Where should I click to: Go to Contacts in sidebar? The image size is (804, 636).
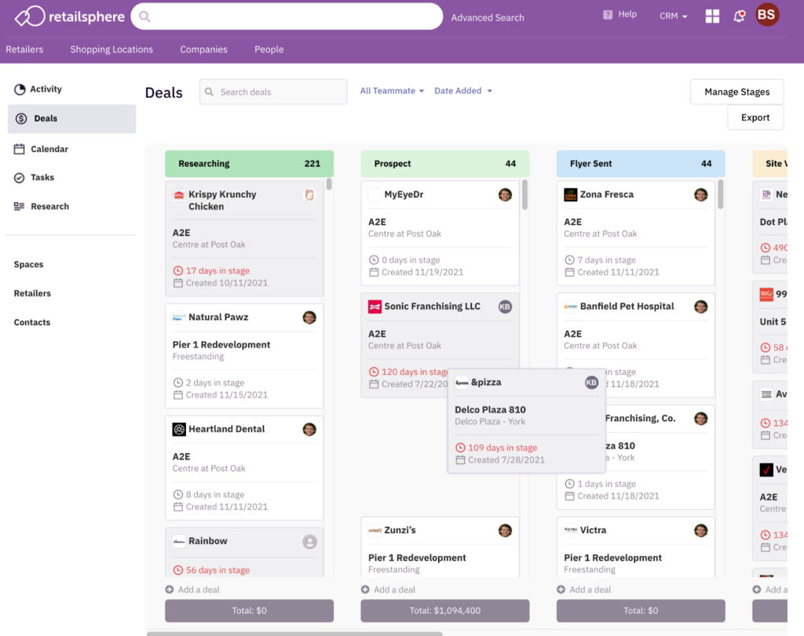31,322
